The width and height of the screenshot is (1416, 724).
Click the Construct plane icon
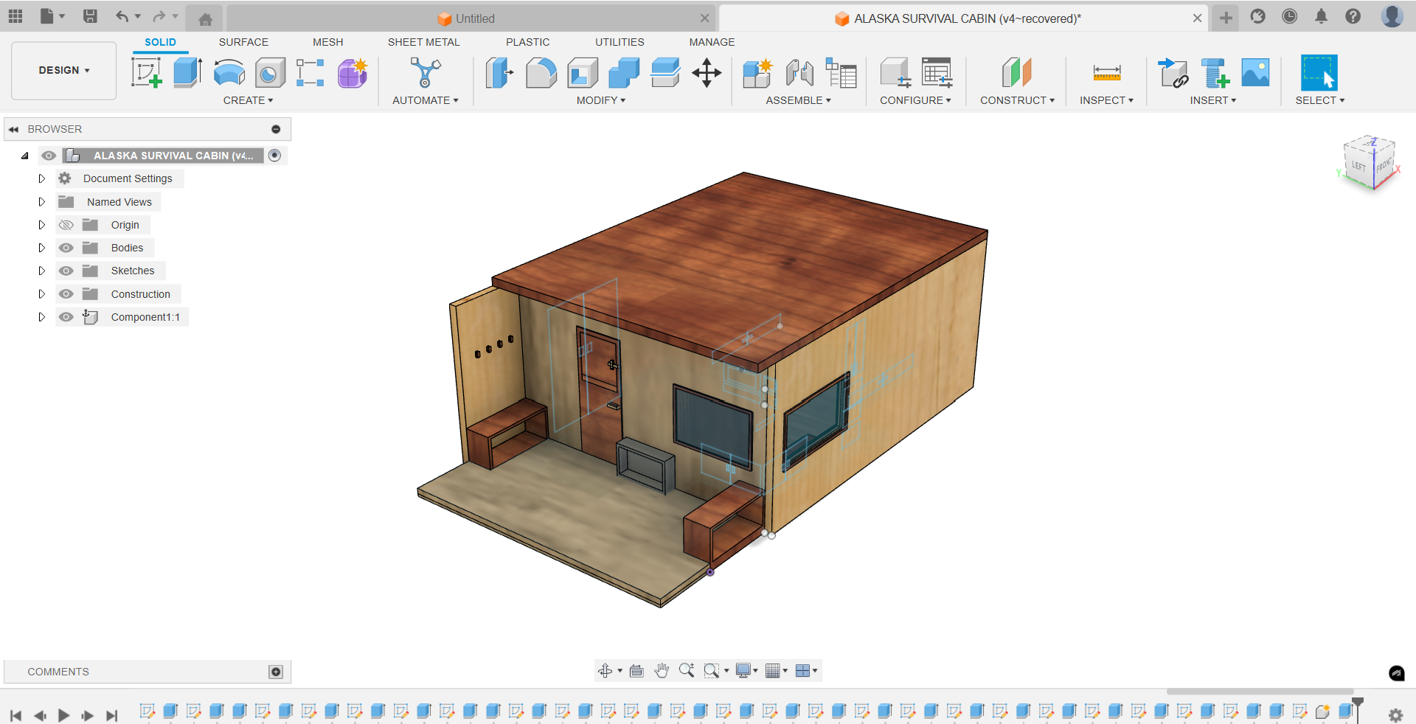1017,73
